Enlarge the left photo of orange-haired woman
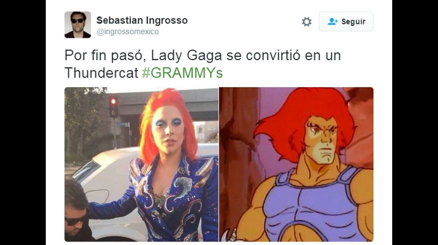The height and width of the screenshot is (245, 438). tap(141, 164)
